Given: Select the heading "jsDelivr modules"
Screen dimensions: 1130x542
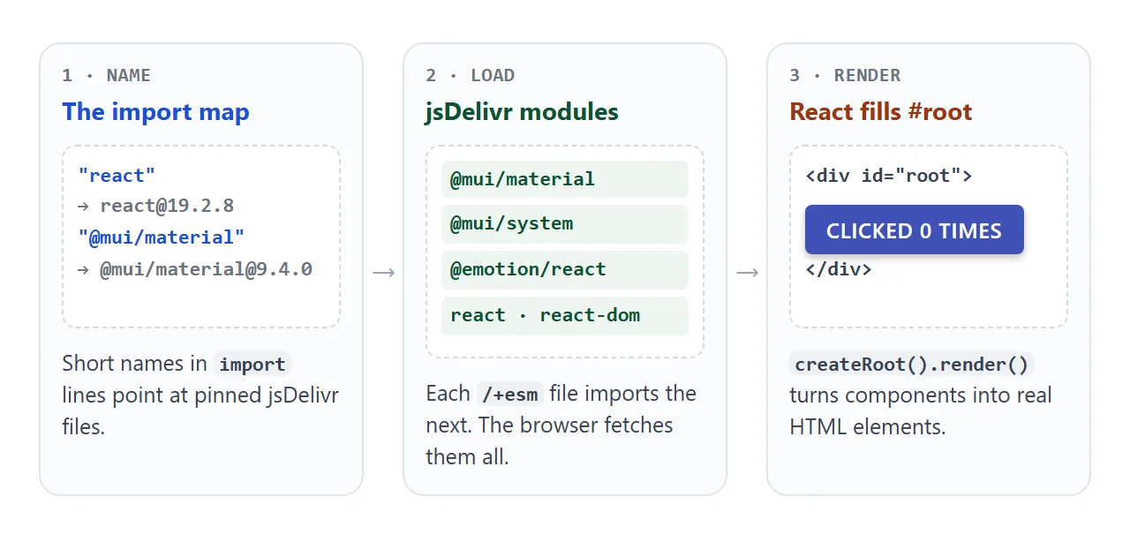Looking at the screenshot, I should point(522,112).
